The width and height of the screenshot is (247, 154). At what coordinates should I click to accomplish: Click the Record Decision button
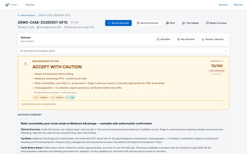pyautogui.click(x=118, y=23)
